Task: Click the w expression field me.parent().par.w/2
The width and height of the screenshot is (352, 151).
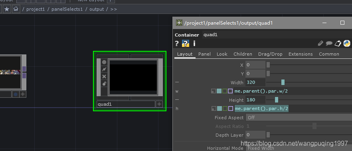Action: point(293,91)
